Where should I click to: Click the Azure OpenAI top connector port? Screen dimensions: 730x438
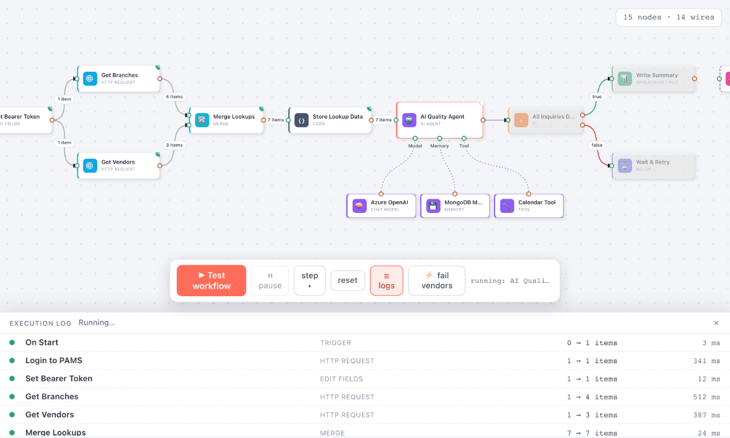(381, 194)
